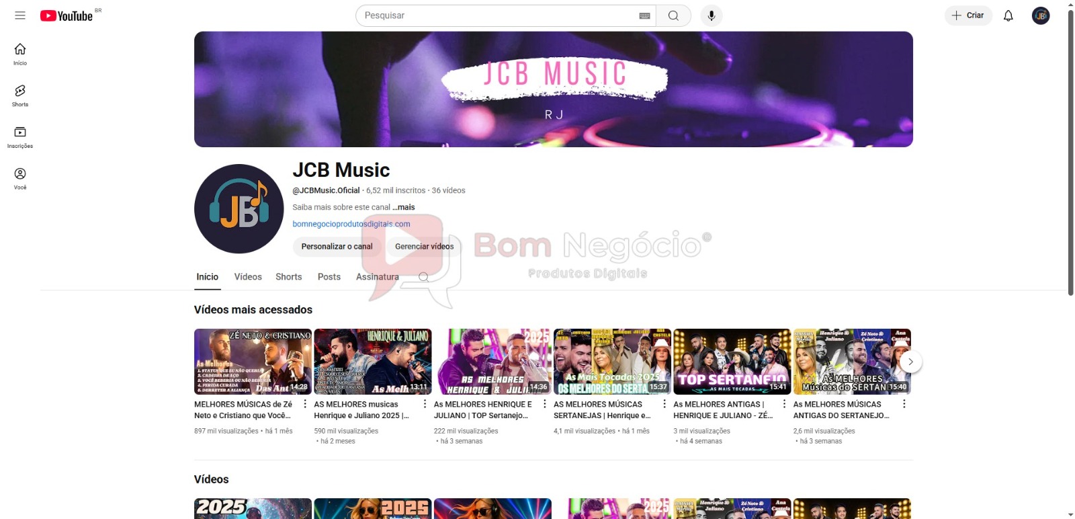This screenshot has width=1075, height=519.
Task: Open the account avatar menu
Action: [x=1041, y=15]
